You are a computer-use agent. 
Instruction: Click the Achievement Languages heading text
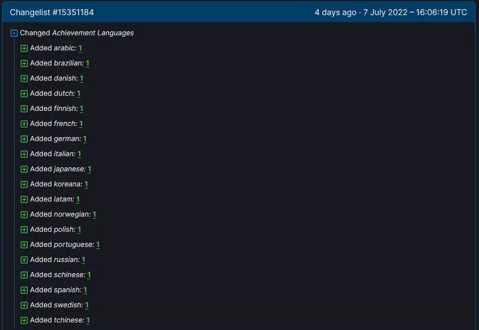pos(93,33)
